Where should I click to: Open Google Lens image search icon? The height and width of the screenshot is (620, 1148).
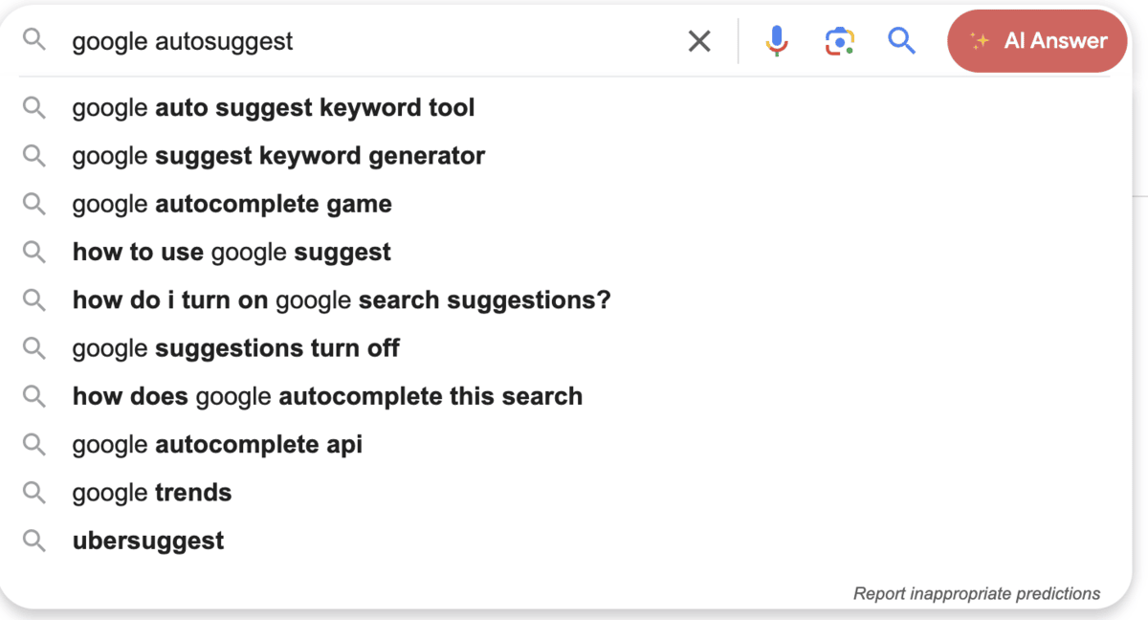(839, 41)
